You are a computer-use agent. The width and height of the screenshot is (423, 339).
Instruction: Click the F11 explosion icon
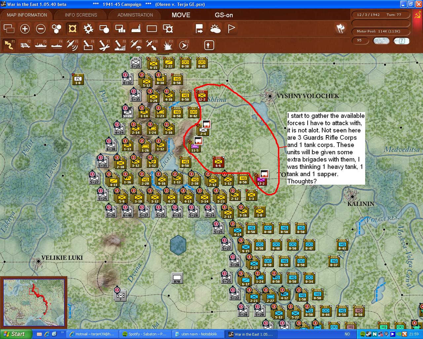coord(168,45)
